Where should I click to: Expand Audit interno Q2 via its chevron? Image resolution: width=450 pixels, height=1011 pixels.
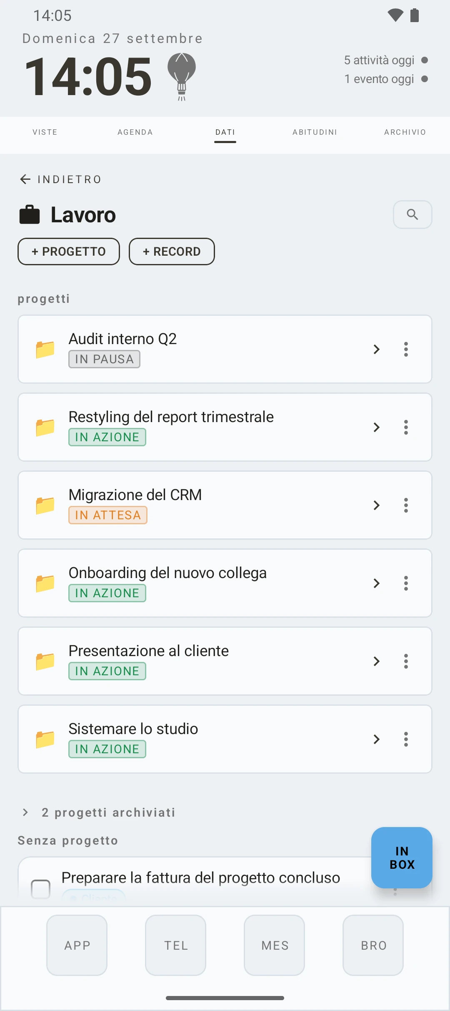(377, 349)
